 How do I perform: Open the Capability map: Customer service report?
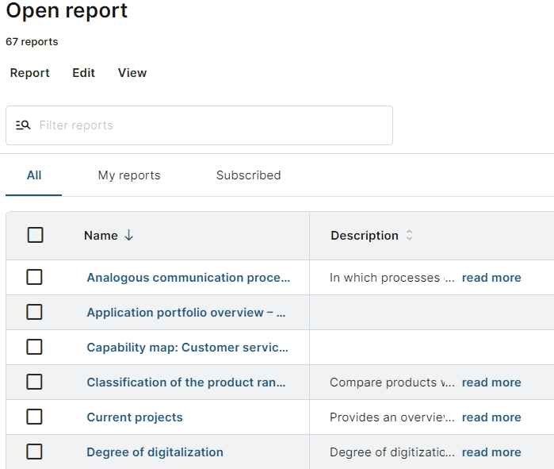coord(187,348)
